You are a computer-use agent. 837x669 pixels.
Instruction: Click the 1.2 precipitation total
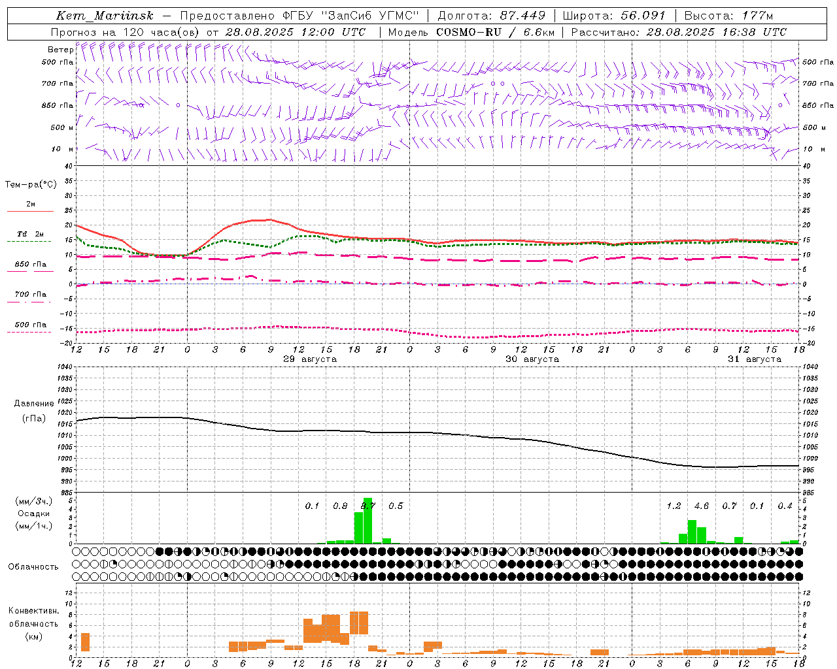tap(674, 506)
